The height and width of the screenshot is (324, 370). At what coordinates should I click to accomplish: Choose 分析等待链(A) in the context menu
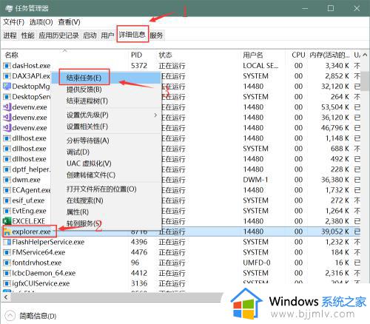[106, 141]
